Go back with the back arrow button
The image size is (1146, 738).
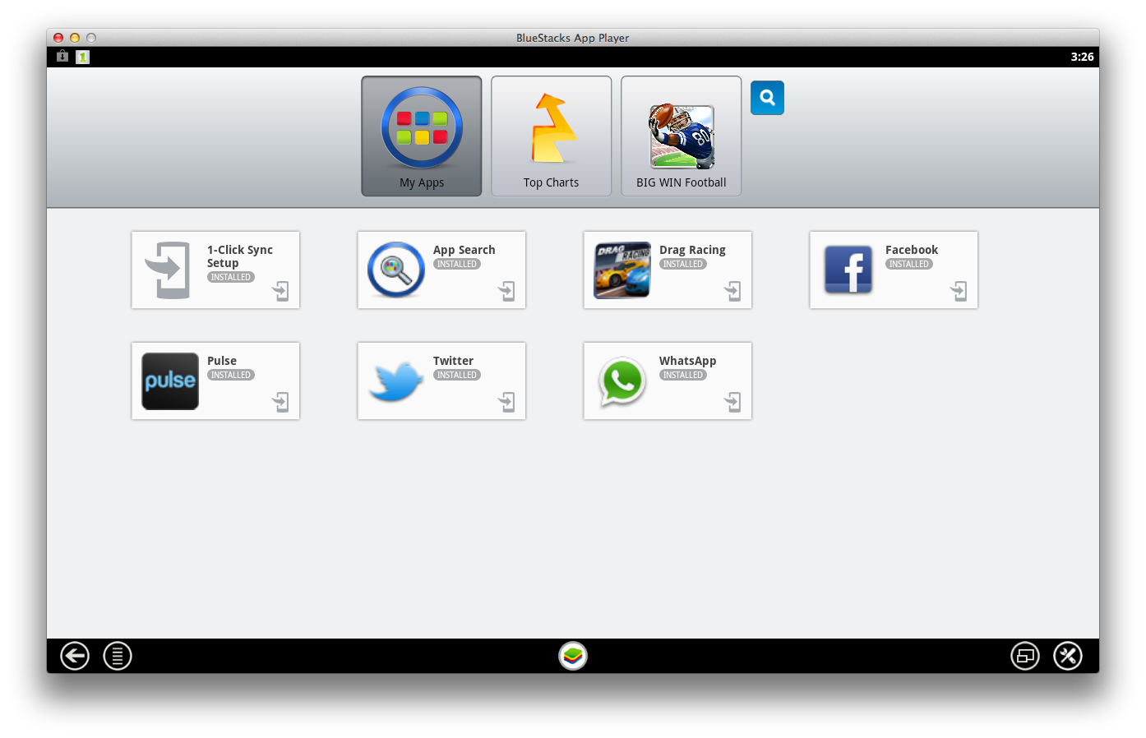click(75, 656)
